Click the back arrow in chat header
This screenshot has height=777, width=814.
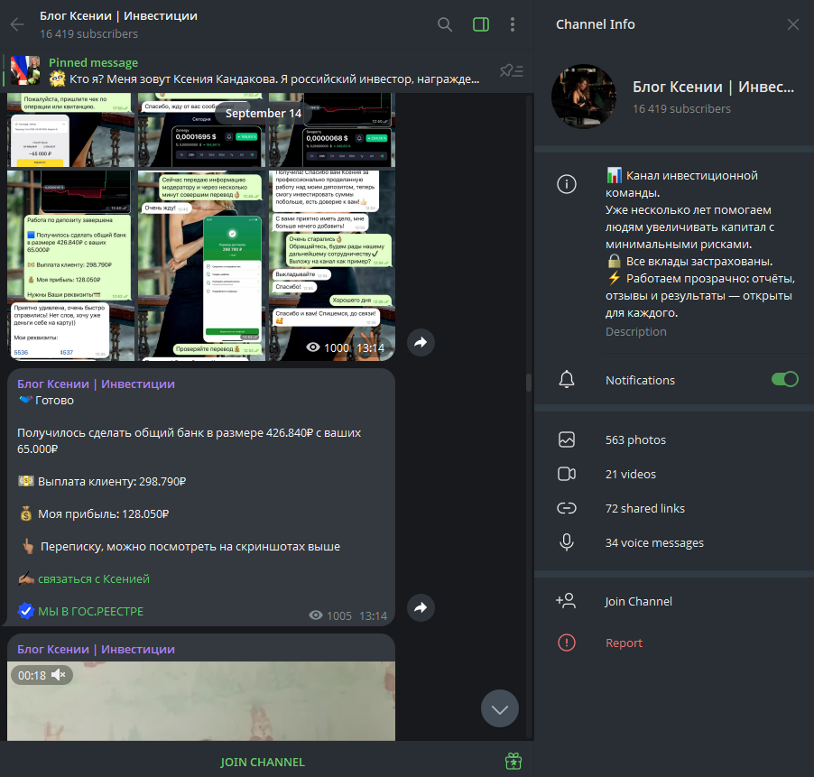(x=17, y=24)
